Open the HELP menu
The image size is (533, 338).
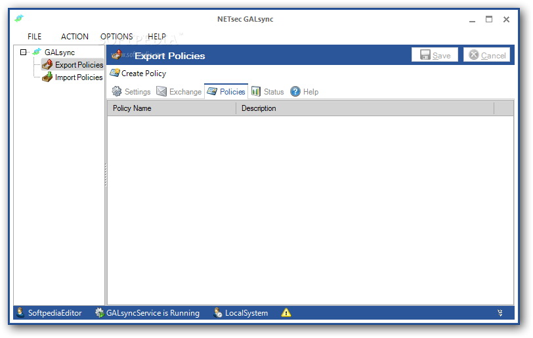click(x=157, y=36)
